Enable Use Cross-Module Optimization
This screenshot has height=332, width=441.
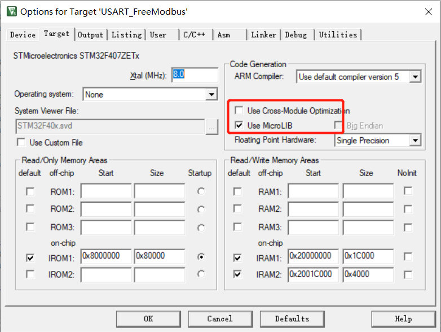pos(239,111)
